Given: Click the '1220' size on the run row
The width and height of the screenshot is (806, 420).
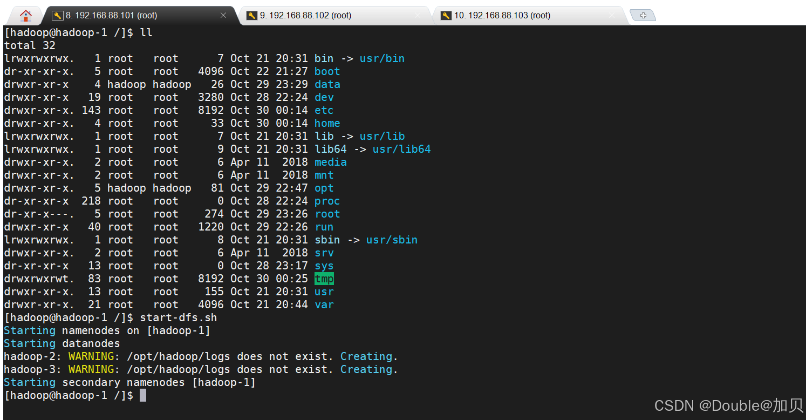Looking at the screenshot, I should click(x=211, y=227).
